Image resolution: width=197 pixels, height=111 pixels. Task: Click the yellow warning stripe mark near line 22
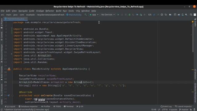[x=193, y=92]
